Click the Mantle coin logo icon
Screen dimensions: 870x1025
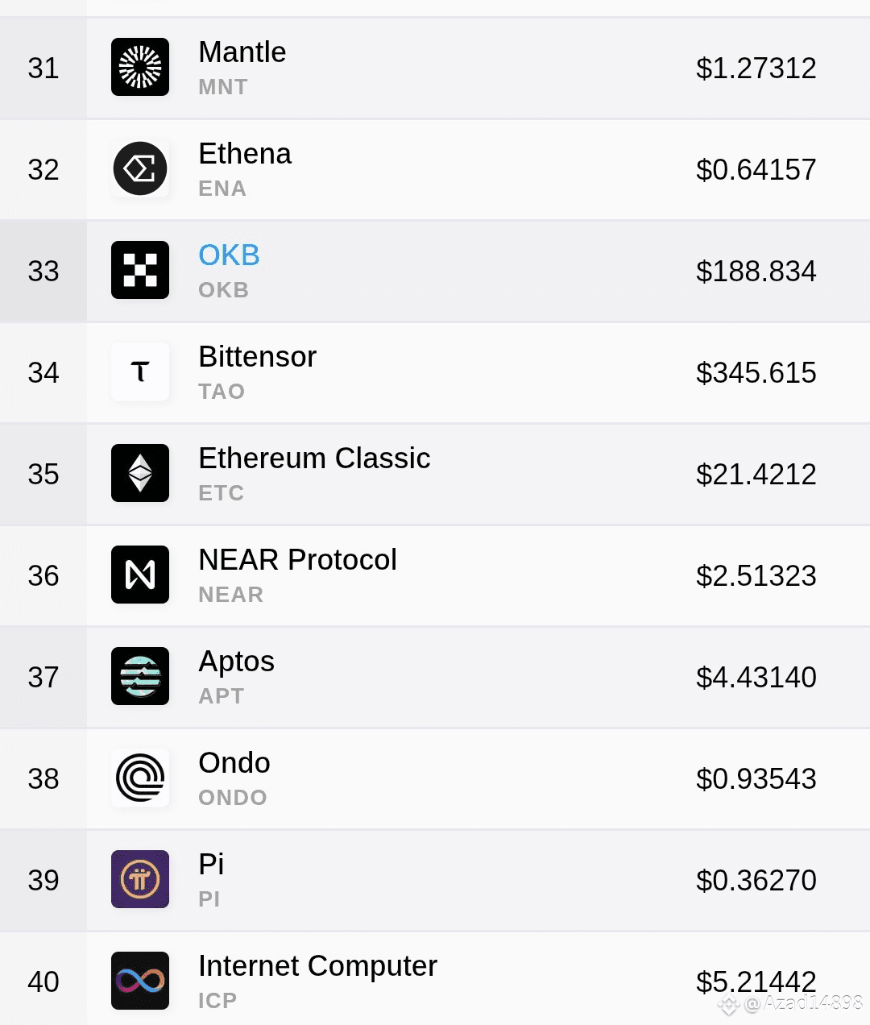click(x=140, y=67)
